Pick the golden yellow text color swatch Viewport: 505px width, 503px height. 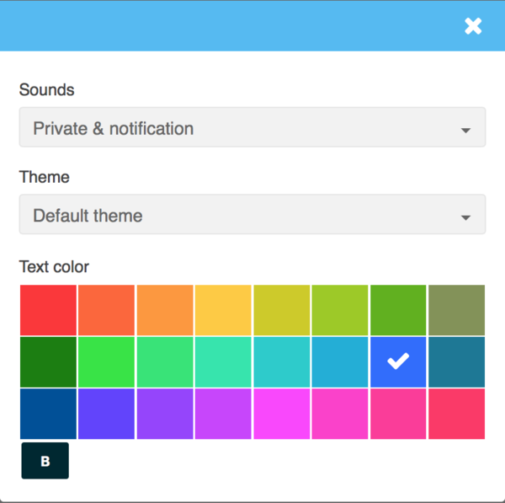223,310
